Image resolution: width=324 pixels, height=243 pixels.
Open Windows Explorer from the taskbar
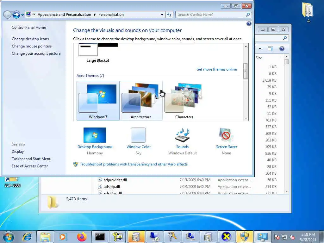pyautogui.click(x=45, y=237)
